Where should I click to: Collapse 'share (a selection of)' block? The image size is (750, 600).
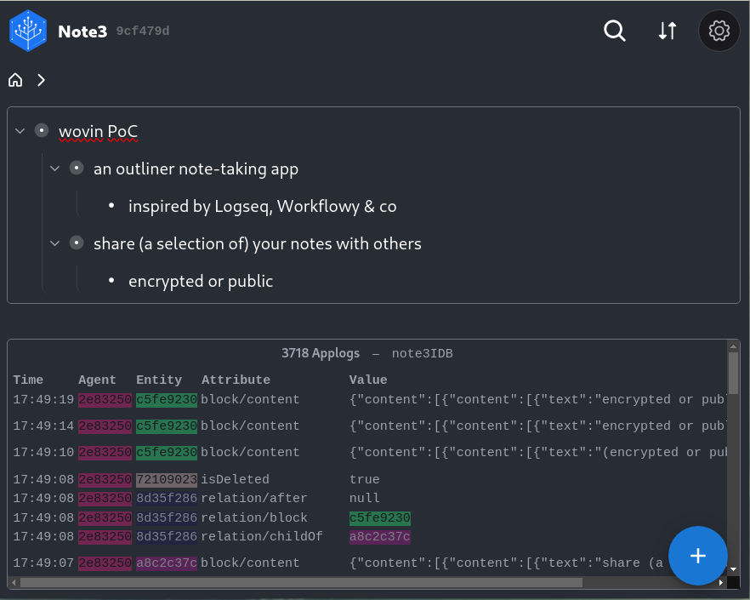(55, 243)
